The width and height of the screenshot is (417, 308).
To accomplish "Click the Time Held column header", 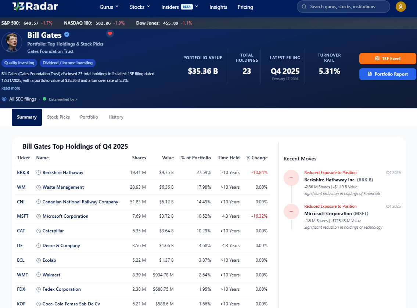I will [229, 158].
